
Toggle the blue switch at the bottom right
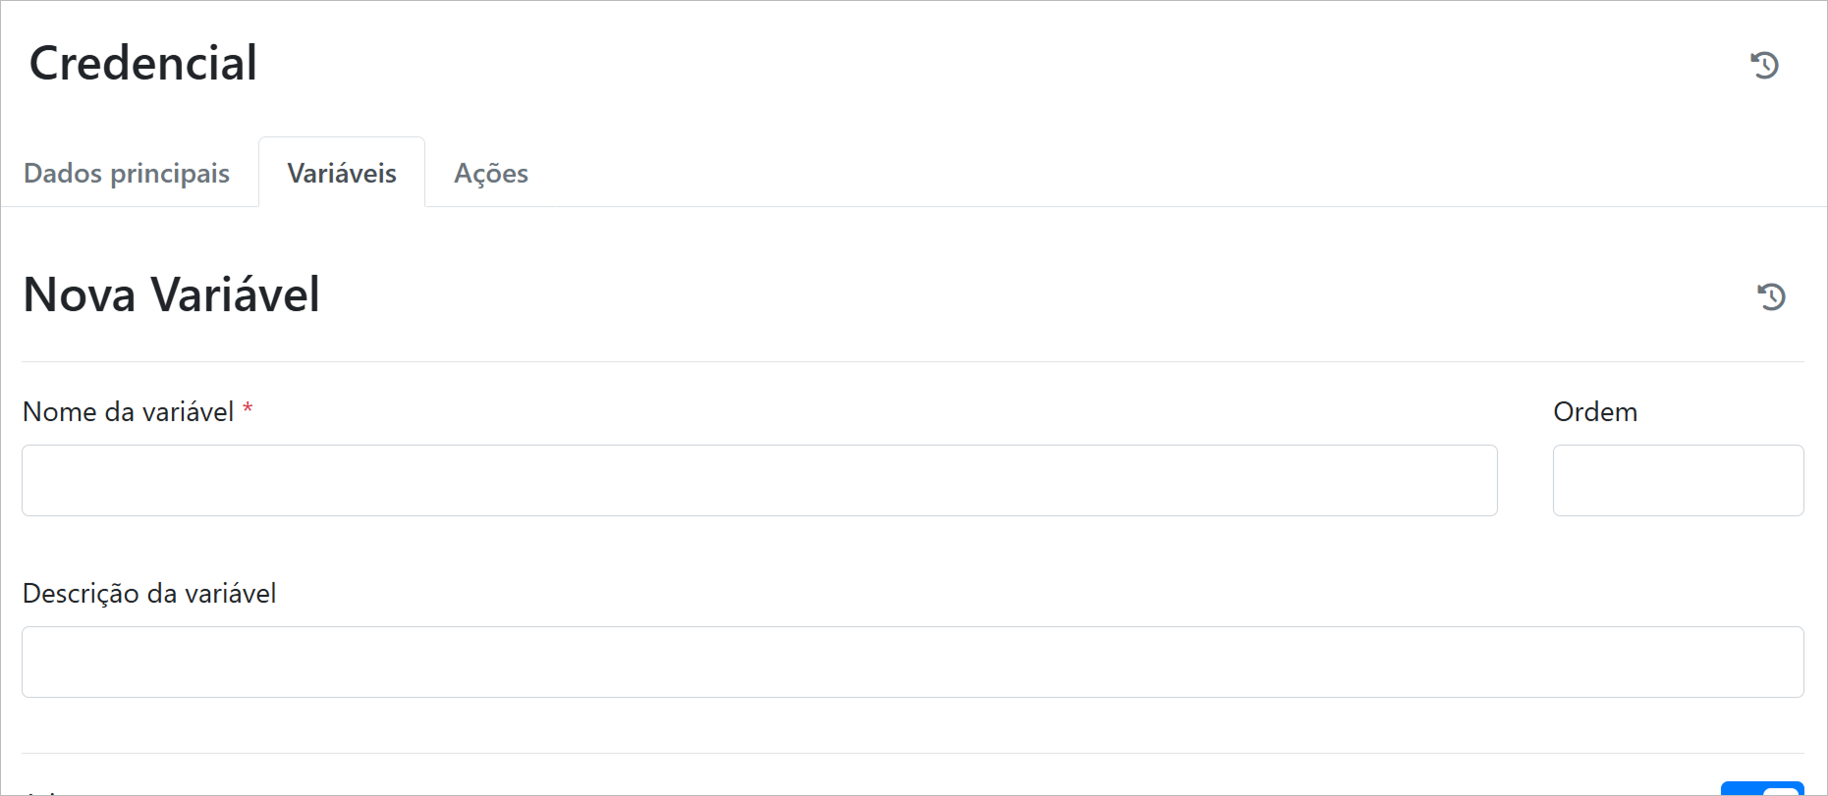[1762, 788]
